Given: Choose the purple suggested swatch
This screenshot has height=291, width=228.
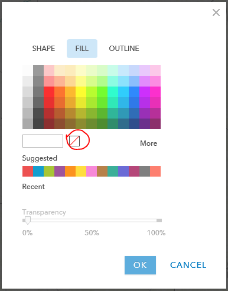Looking at the screenshot, I should pyautogui.click(x=60, y=171).
